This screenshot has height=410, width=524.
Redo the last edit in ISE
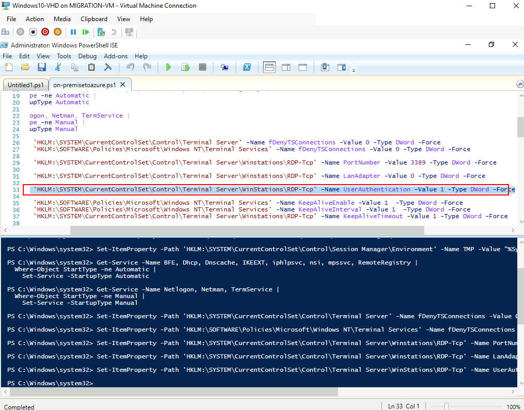pyautogui.click(x=147, y=67)
